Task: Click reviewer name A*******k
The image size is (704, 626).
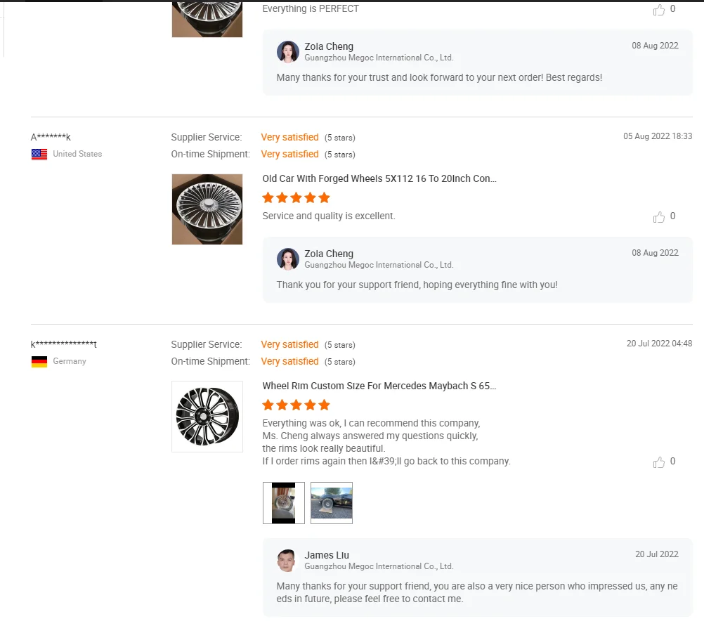Action: tap(51, 138)
